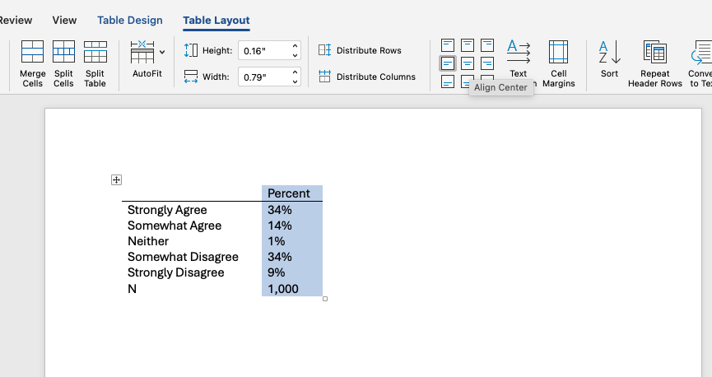Select Align Center Right alignment
The image size is (712, 377).
click(487, 63)
